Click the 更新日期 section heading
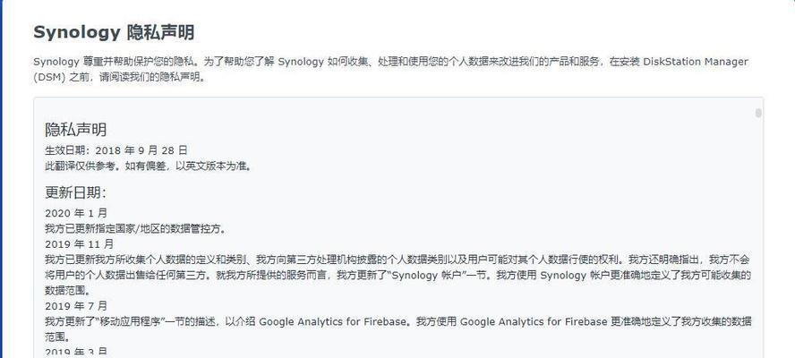The width and height of the screenshot is (795, 358). [x=75, y=192]
